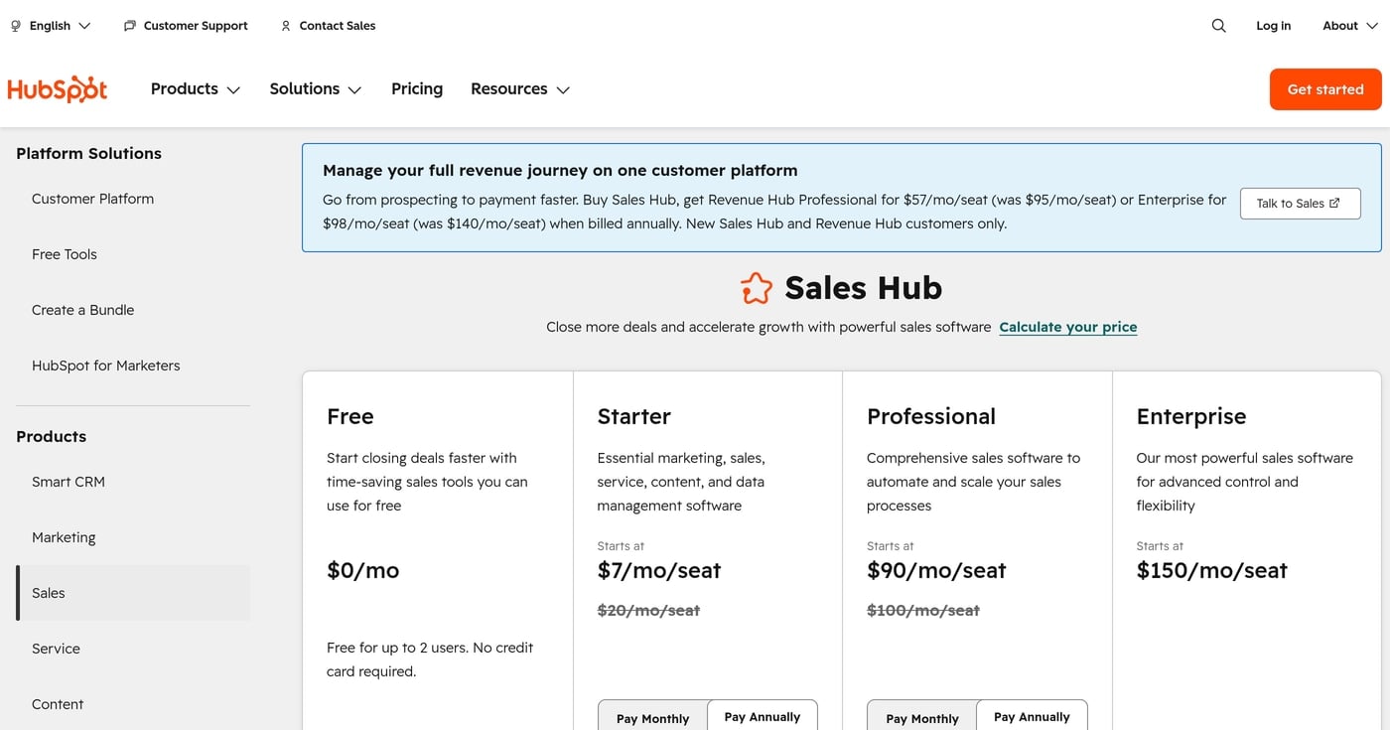
Task: Toggle Professional plan to Pay Monthly
Action: click(x=922, y=717)
